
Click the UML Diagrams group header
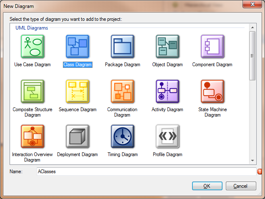tap(32, 28)
